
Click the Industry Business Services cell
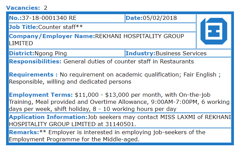178,53
